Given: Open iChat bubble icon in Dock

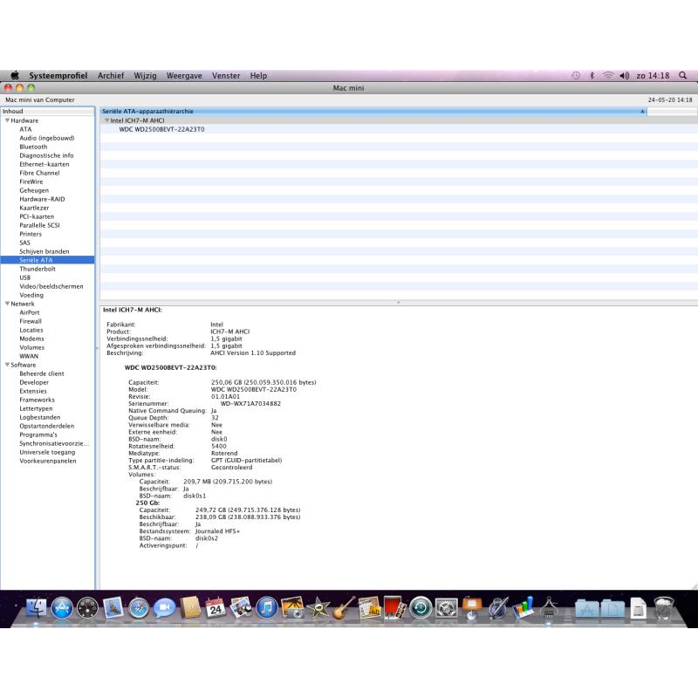Looking at the screenshot, I should (x=164, y=608).
